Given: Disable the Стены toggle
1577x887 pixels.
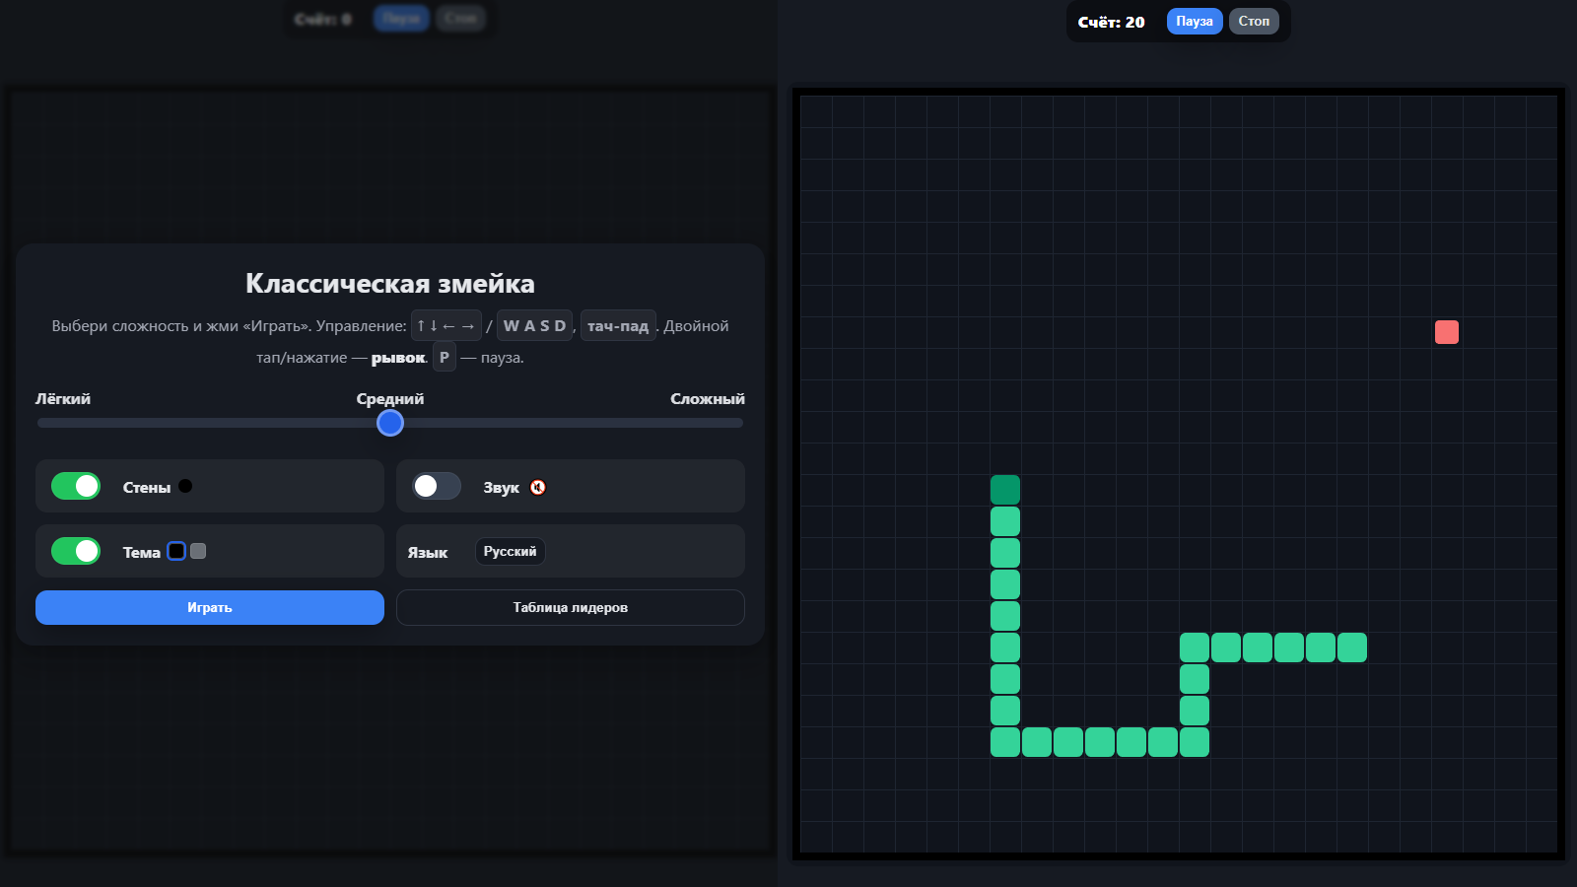Looking at the screenshot, I should click(x=76, y=485).
